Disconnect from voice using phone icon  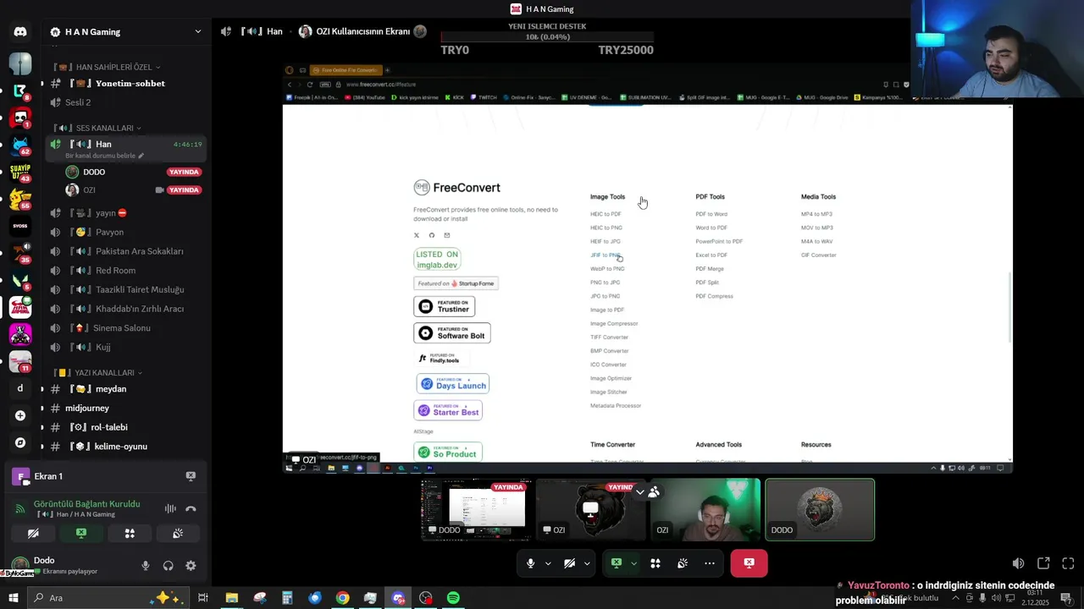191,508
